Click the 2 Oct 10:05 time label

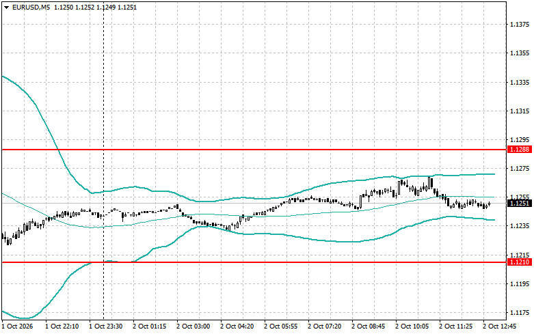412,326
